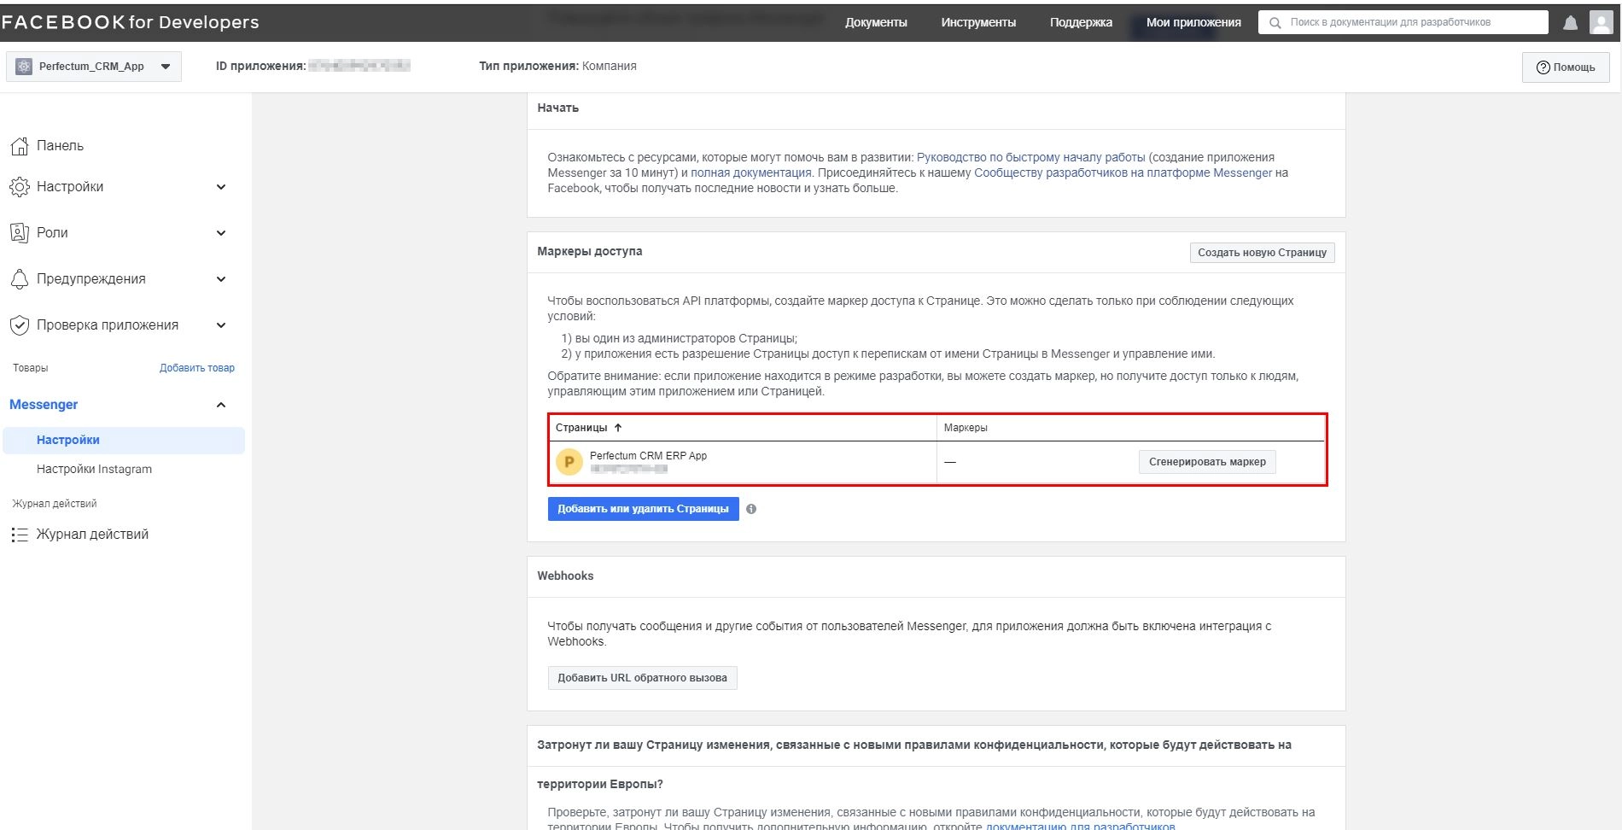Sort by the Страницы column arrow
Screen dimensions: 1622x830
point(618,428)
